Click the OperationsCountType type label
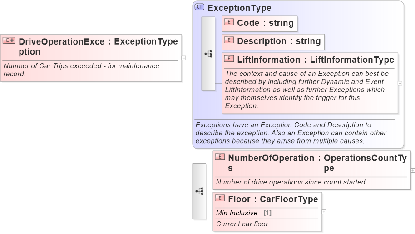This screenshot has height=234, width=415. pyautogui.click(x=365, y=163)
